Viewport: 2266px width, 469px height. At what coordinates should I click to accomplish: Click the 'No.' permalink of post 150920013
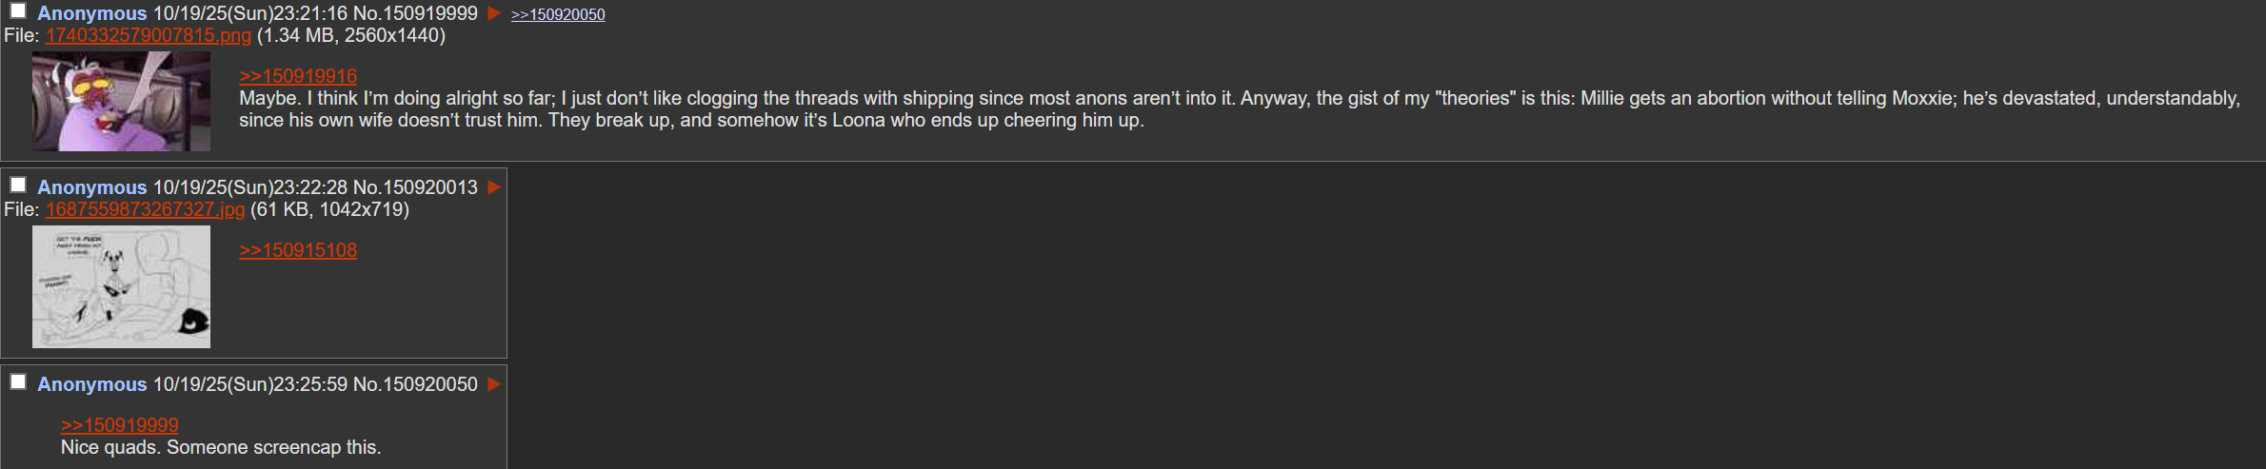tap(368, 187)
